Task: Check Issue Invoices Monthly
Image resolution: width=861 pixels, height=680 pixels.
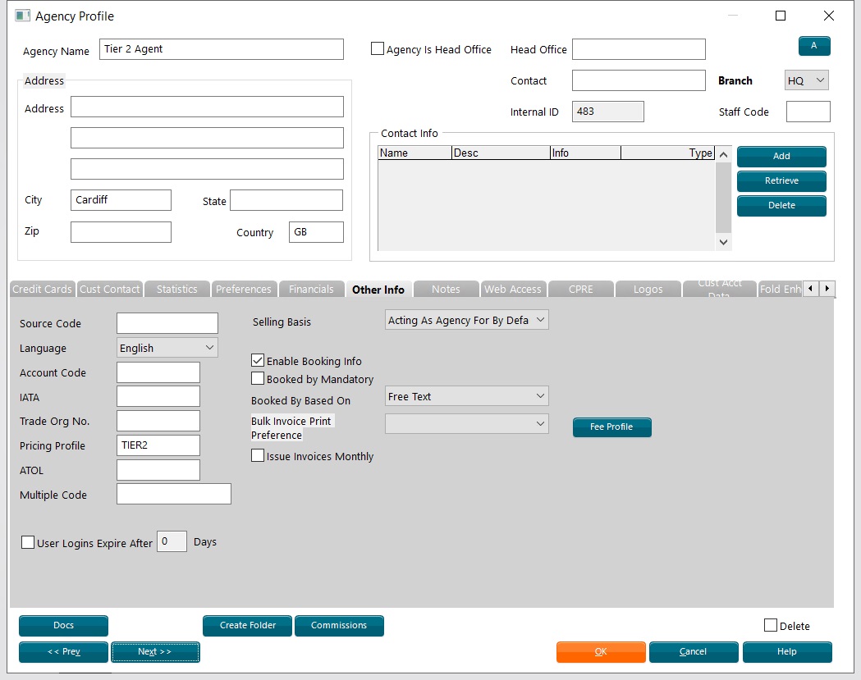Action: pyautogui.click(x=258, y=455)
